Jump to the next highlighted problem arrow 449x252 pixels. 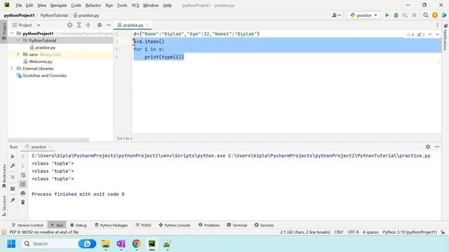(x=437, y=34)
